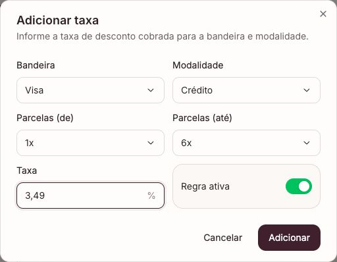Click the Parcelas (de) field label

45,118
